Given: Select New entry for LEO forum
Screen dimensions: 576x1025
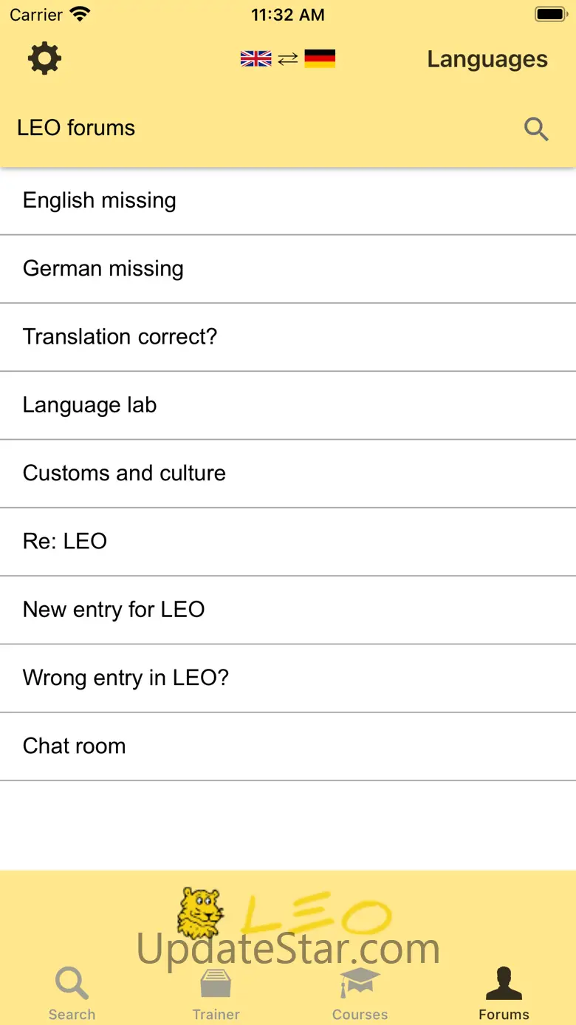Looking at the screenshot, I should point(288,610).
